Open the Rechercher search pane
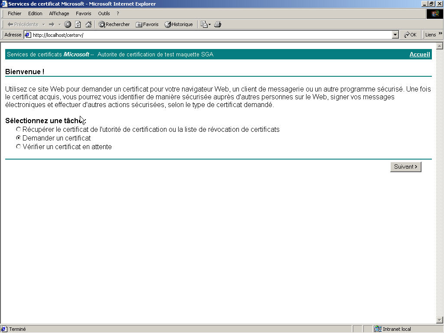This screenshot has height=333, width=444. click(x=114, y=24)
